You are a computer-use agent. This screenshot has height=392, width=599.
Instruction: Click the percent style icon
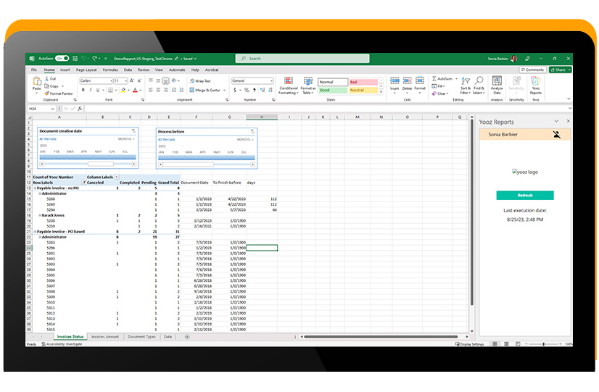[x=247, y=90]
